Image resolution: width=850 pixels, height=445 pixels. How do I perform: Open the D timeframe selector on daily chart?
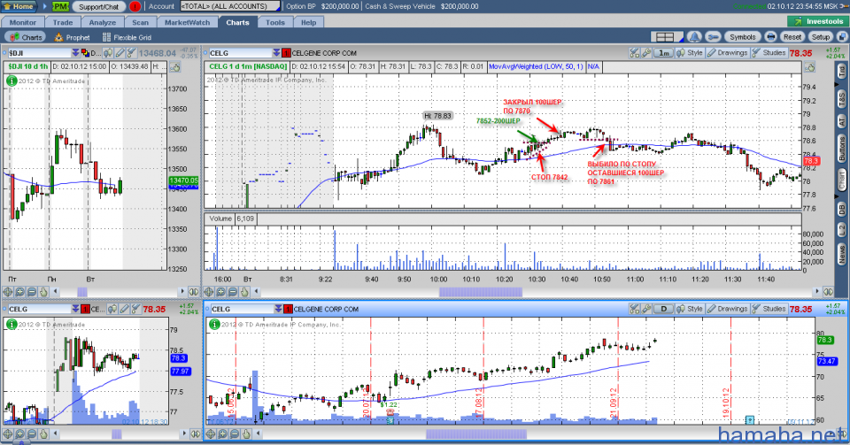[663, 309]
